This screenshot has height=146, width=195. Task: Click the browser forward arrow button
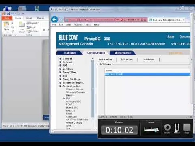[x=61, y=20]
